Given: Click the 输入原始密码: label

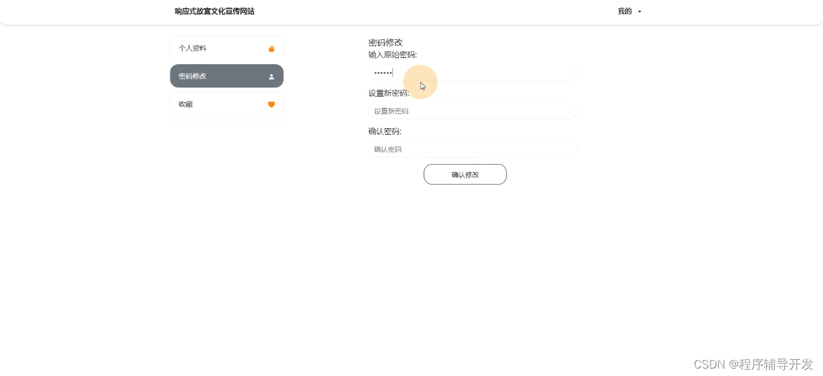Looking at the screenshot, I should tap(392, 55).
